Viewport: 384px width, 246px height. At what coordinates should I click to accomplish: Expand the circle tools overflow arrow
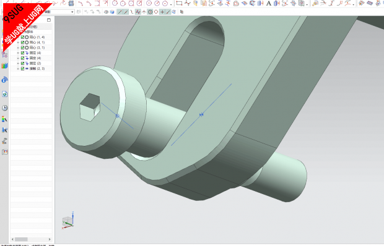click(x=171, y=4)
